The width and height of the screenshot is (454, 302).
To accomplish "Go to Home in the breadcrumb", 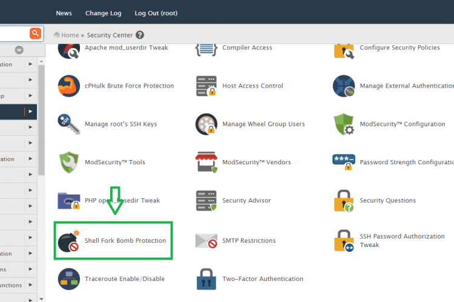I will click(70, 35).
